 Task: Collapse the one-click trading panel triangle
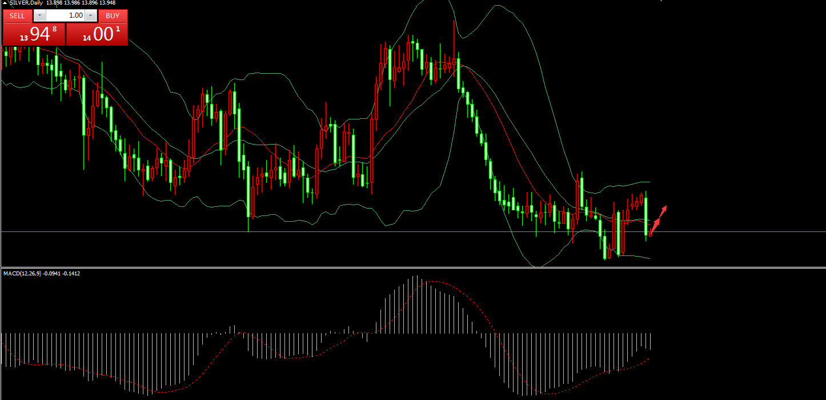pos(5,2)
